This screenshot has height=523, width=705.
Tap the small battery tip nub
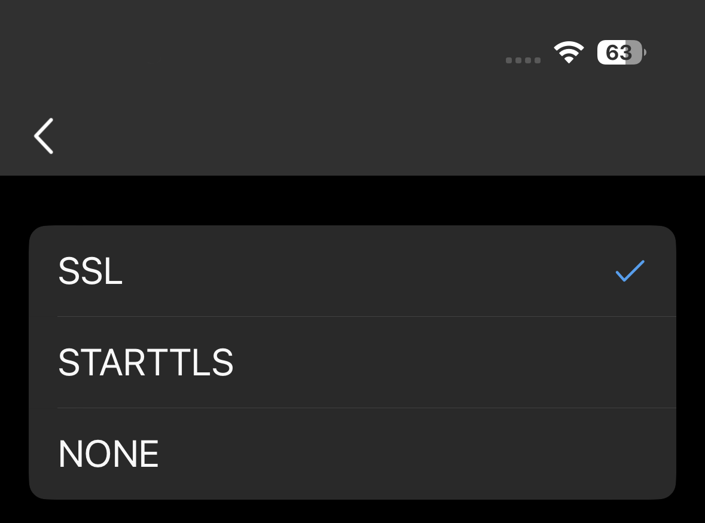pyautogui.click(x=645, y=53)
